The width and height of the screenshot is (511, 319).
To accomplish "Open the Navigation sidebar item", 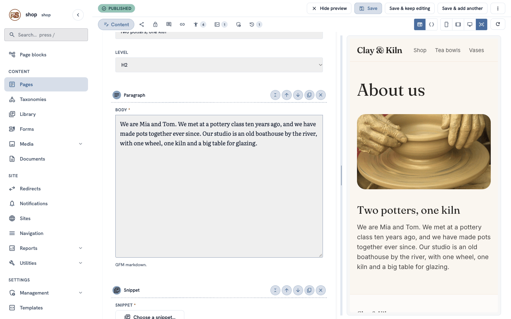I will [x=46, y=233].
